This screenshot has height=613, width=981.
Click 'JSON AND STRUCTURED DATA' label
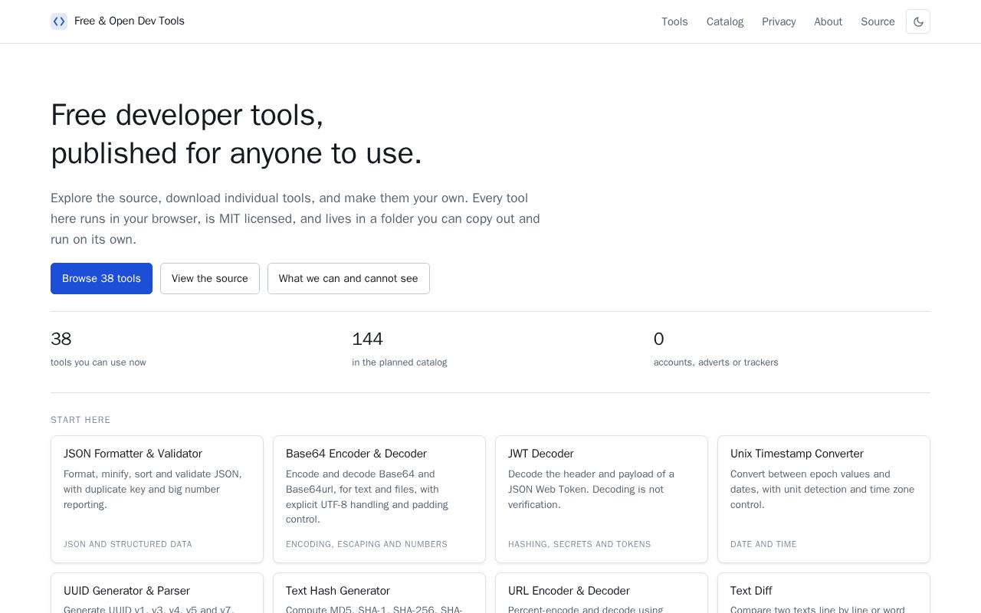click(128, 544)
